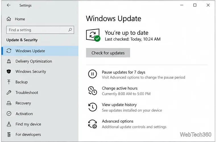Screen dimensions: 216x142
Task: Click 'Currently 8:00 AM to 5:00 PM' text
Action: pos(126,94)
